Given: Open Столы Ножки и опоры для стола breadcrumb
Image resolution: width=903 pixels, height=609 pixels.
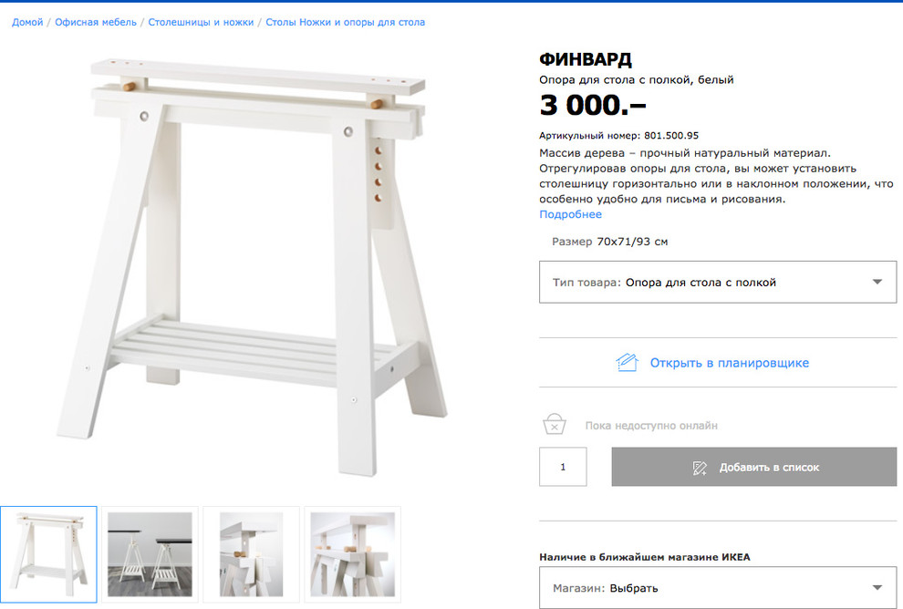Looking at the screenshot, I should (345, 22).
